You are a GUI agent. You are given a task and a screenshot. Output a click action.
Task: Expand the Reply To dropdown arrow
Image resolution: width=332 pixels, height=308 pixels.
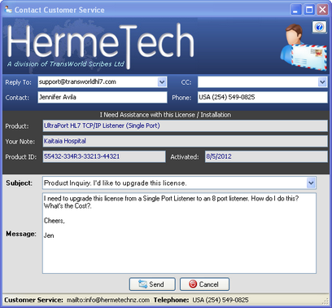(x=162, y=81)
